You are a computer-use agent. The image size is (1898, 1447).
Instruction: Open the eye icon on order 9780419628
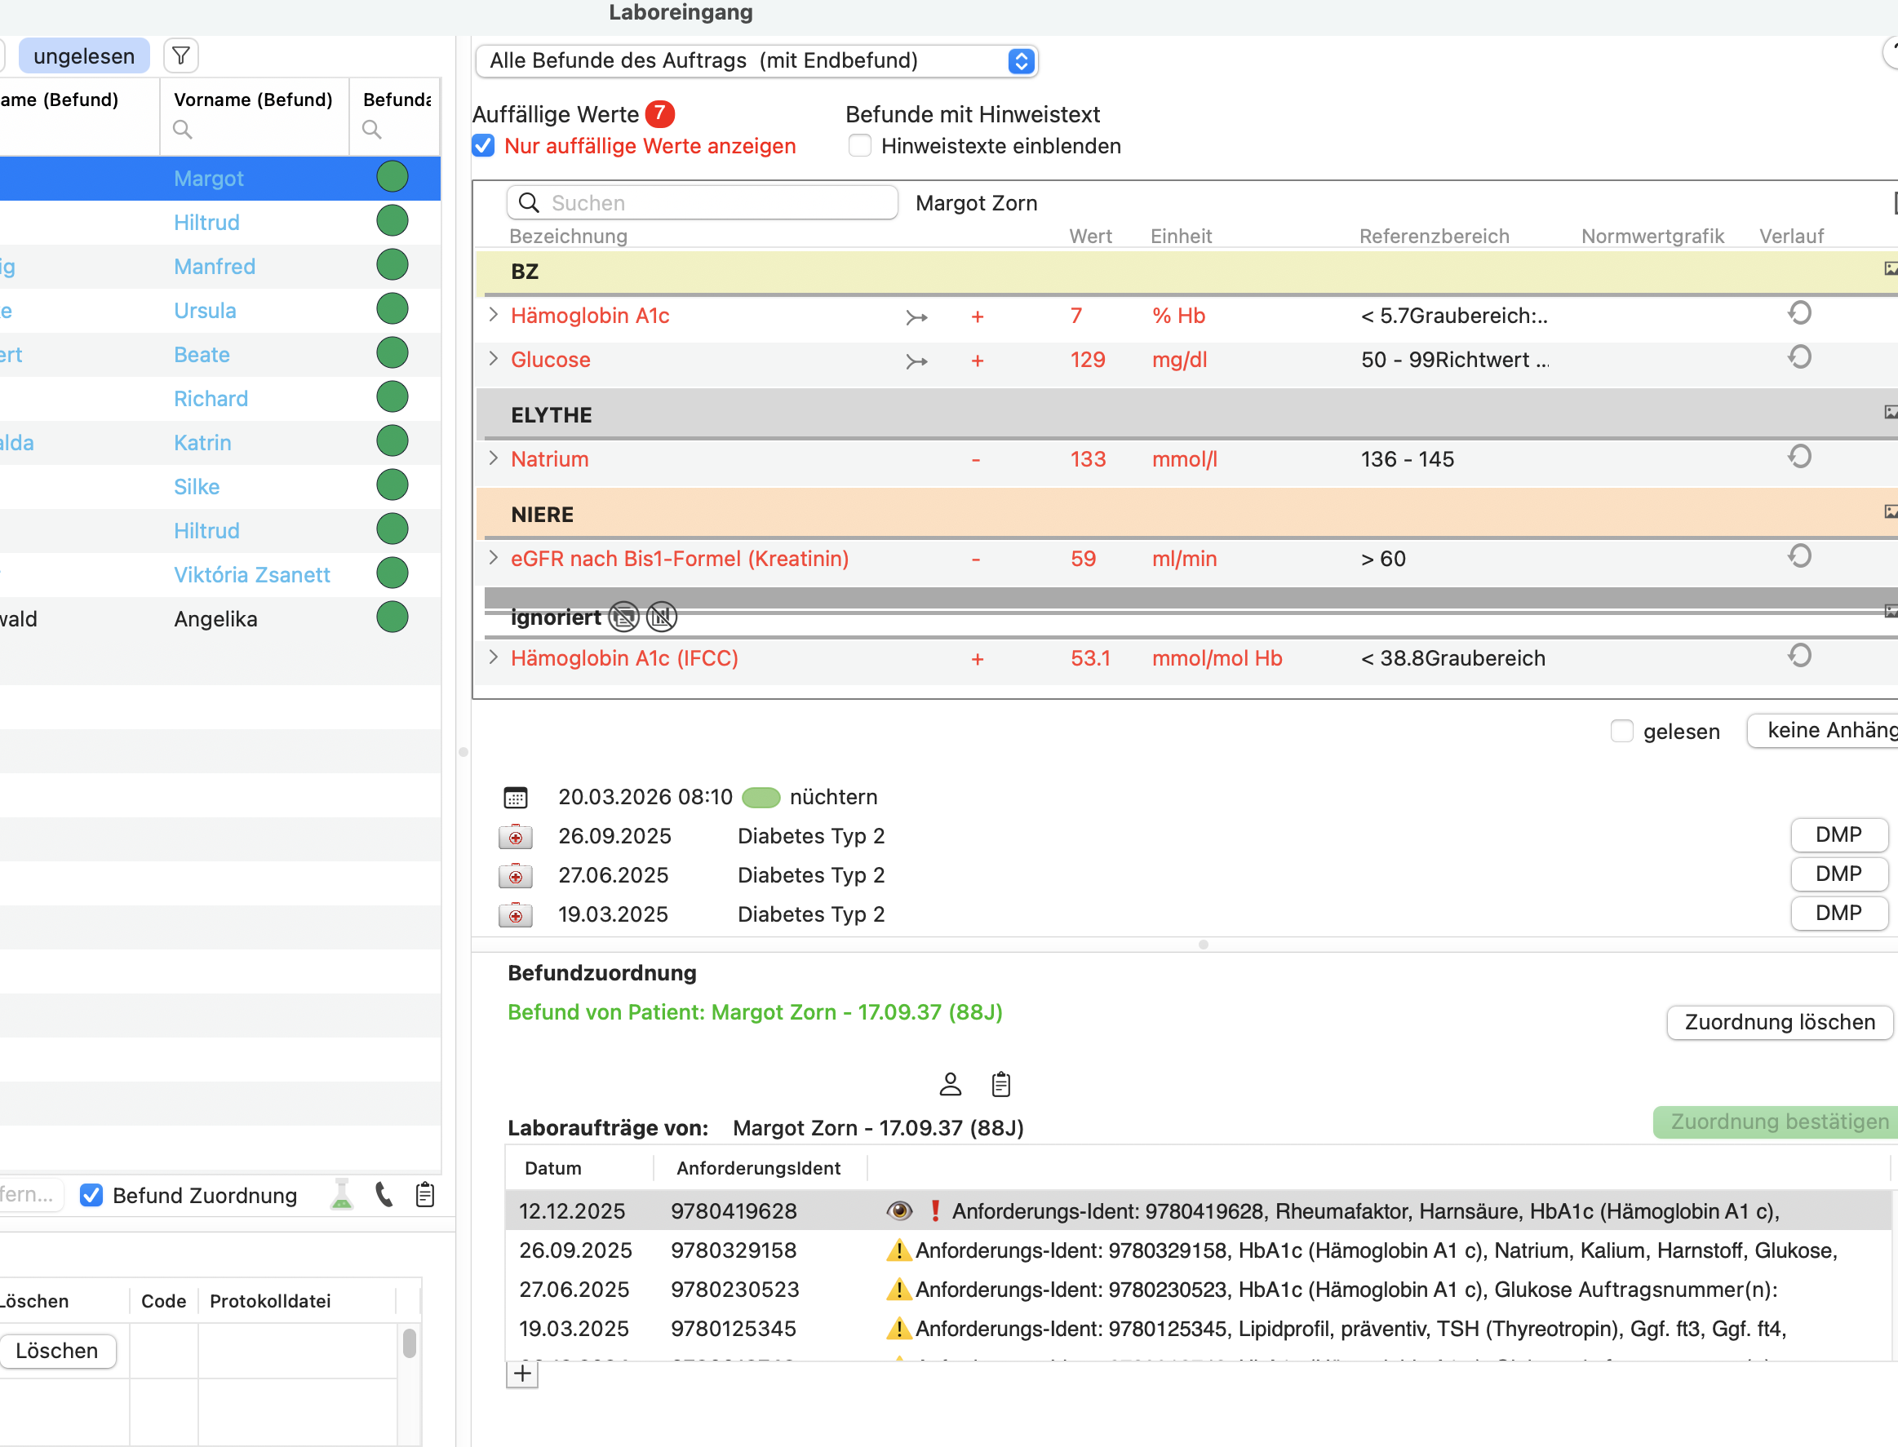899,1211
